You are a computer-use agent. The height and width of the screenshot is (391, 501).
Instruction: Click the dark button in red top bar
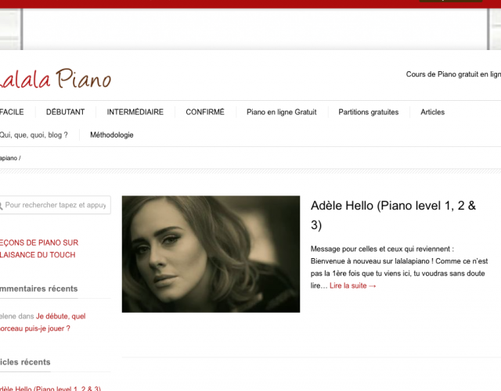coord(451,1)
